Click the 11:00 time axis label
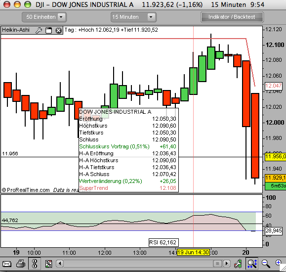The height and width of the screenshot is (272, 286). 69,253
